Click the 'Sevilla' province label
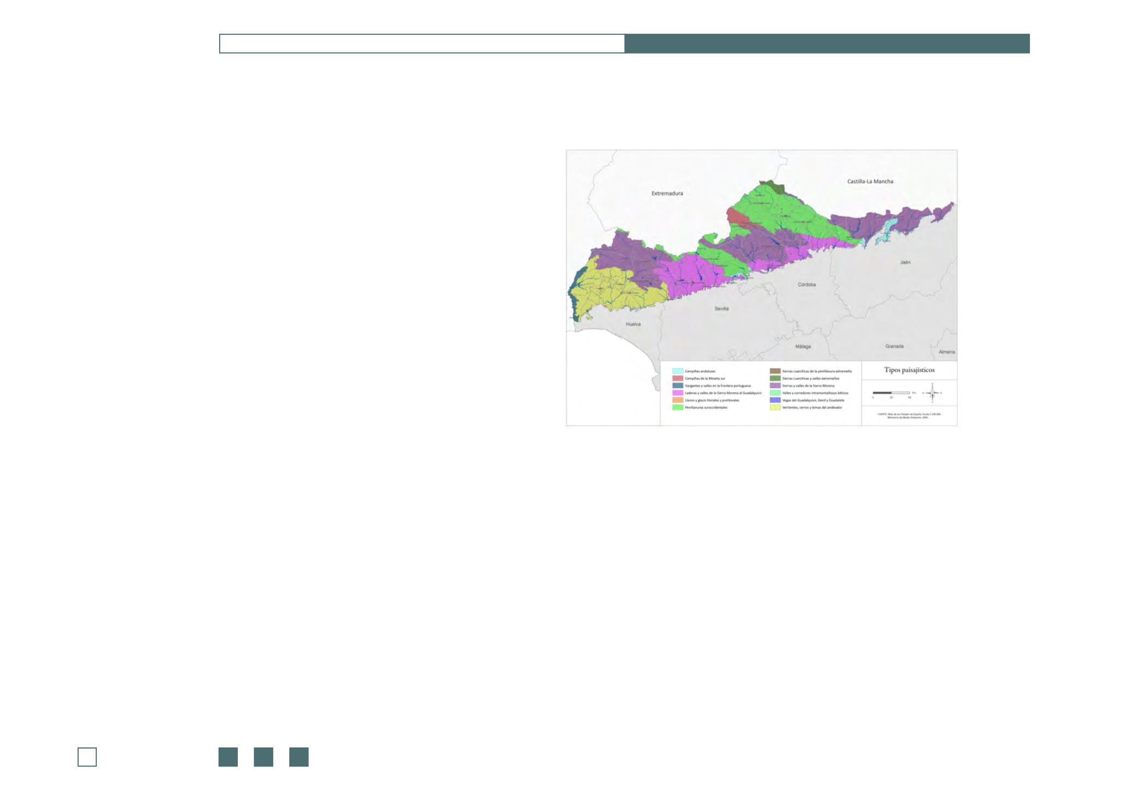 (722, 309)
